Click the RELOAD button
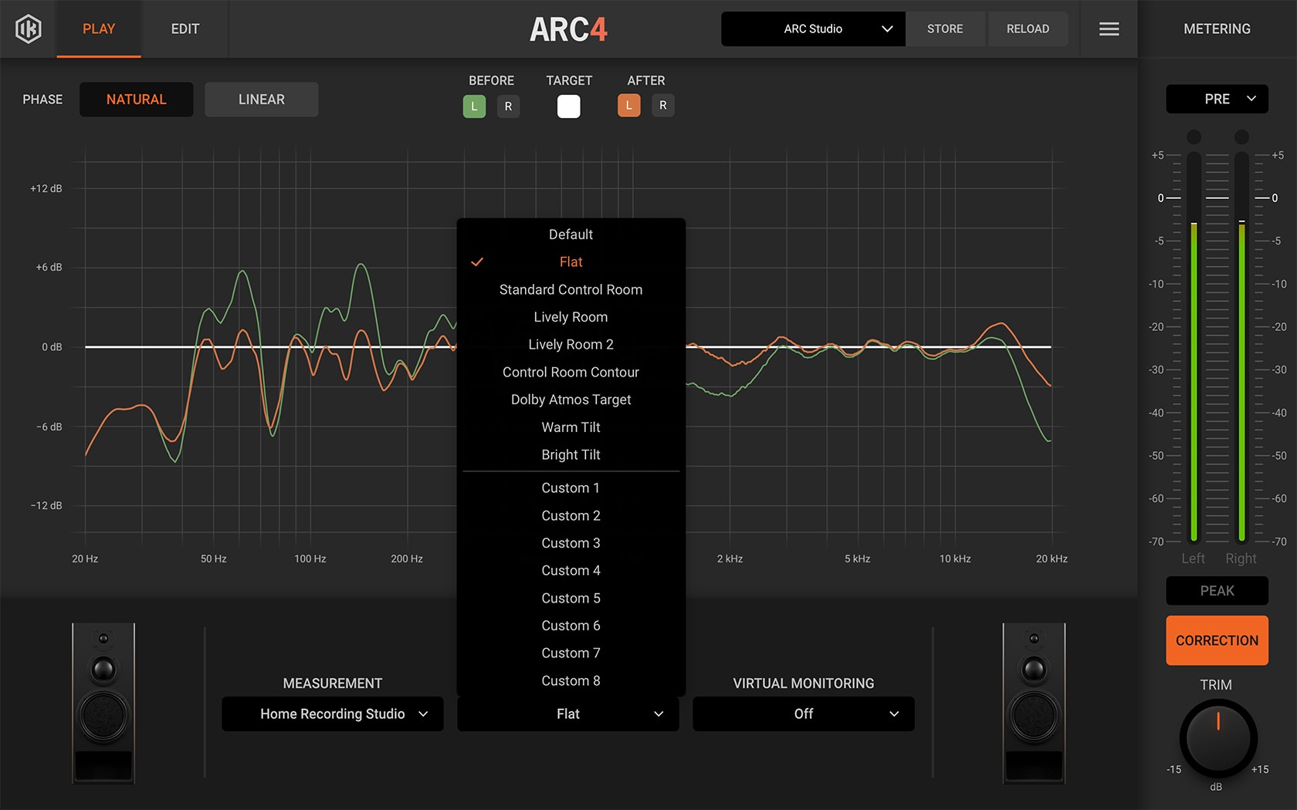This screenshot has height=810, width=1297. (1028, 29)
